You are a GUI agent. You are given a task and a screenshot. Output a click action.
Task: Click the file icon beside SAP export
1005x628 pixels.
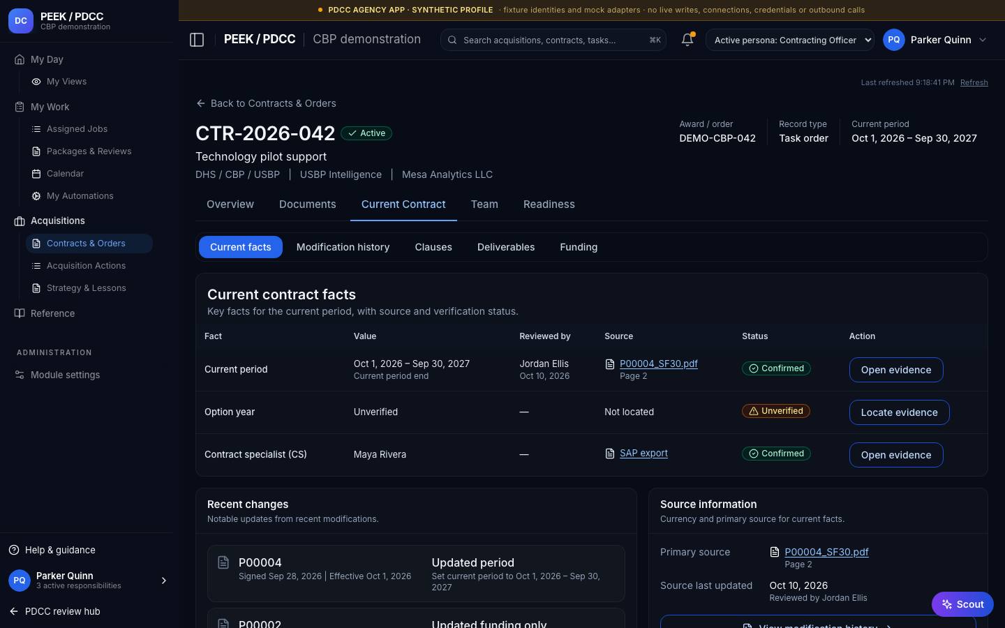coord(610,454)
